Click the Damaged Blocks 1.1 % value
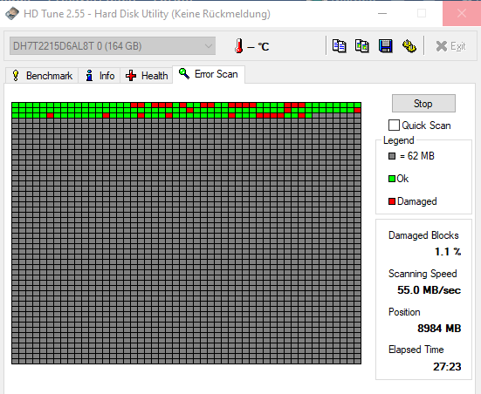The width and height of the screenshot is (481, 394). 448,252
